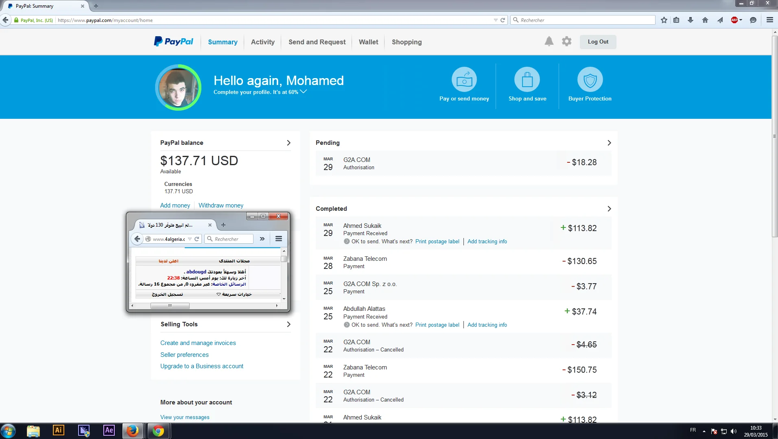778x439 pixels.
Task: Click Firefox bookmark star icon
Action: point(664,20)
